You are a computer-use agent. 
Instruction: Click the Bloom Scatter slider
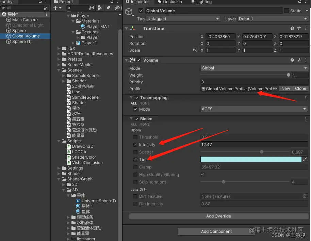(x=245, y=152)
